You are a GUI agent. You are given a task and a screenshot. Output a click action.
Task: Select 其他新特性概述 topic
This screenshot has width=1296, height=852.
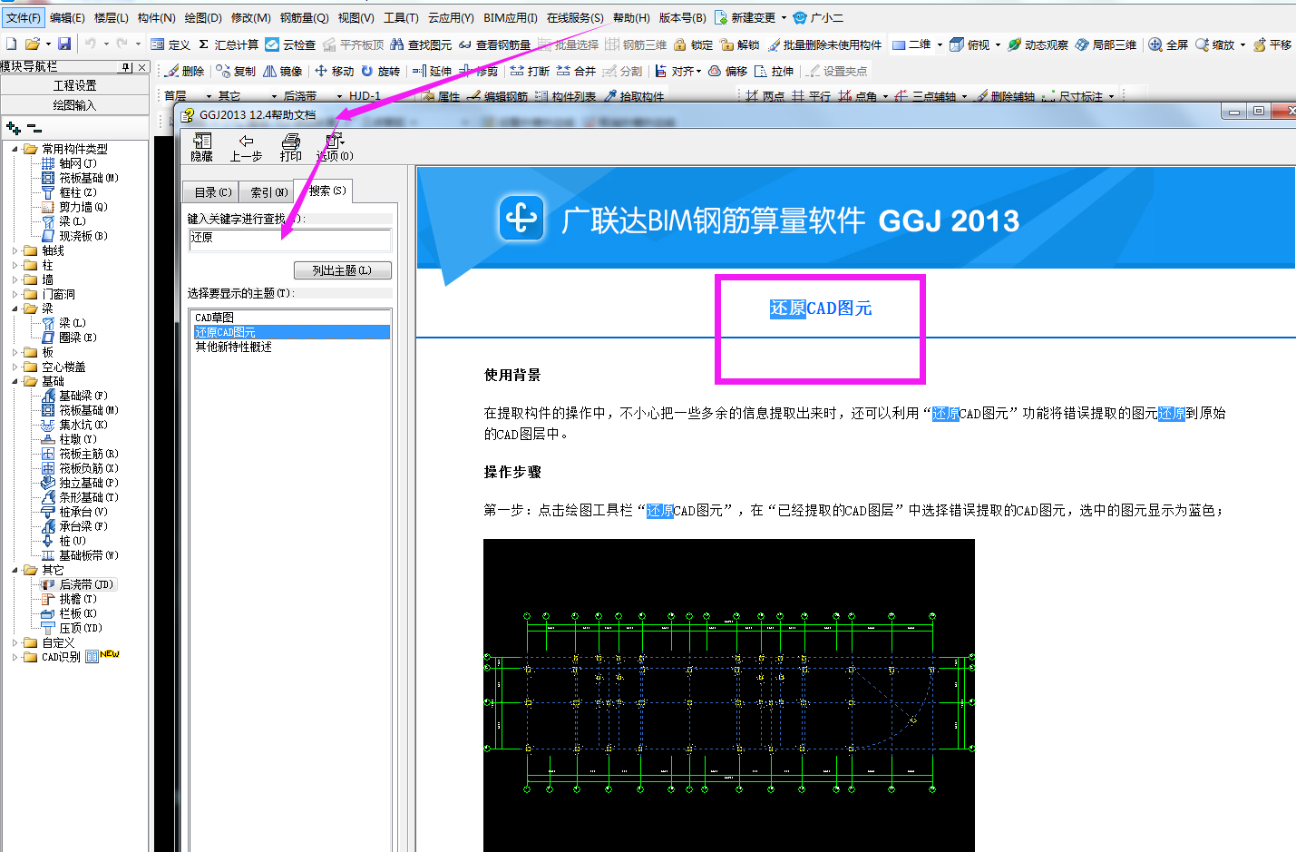click(x=233, y=347)
